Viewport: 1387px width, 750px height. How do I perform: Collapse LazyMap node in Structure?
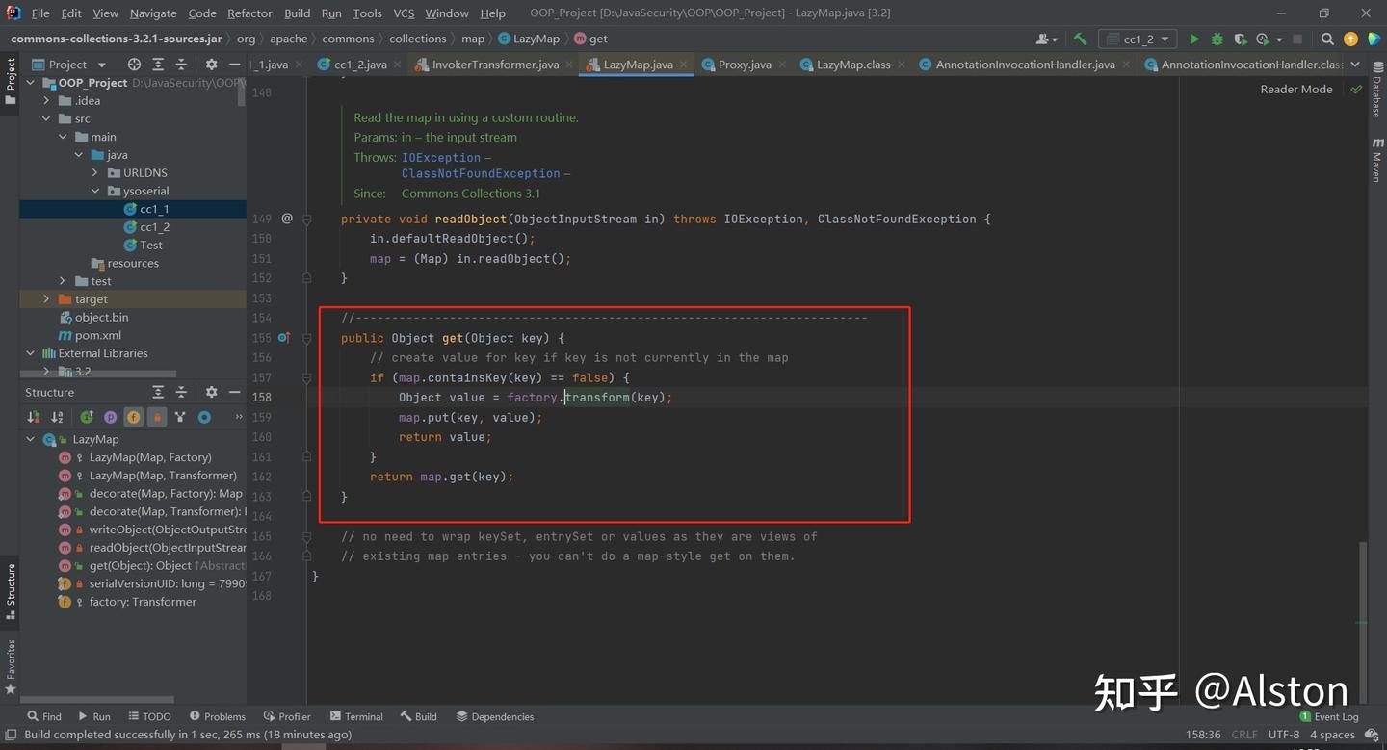click(x=31, y=439)
